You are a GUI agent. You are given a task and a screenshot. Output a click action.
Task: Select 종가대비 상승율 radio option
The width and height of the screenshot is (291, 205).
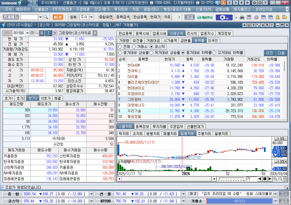coord(120,53)
